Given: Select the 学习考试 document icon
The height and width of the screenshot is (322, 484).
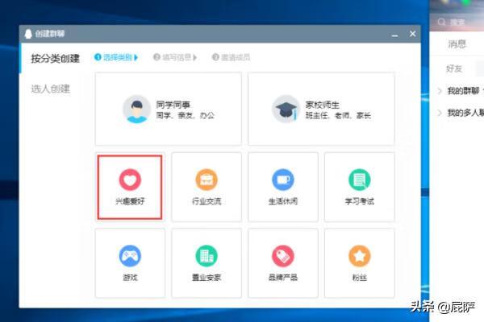Looking at the screenshot, I should 360,180.
